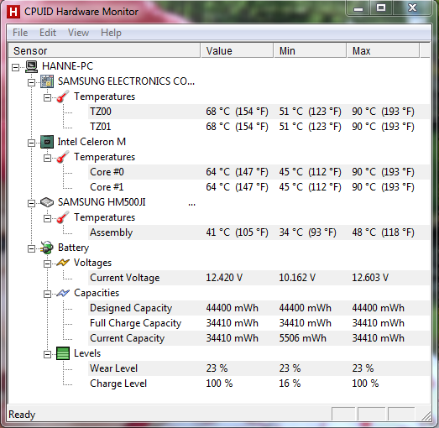Click the 41 °C Assembly value
This screenshot has height=428, width=439.
(237, 232)
